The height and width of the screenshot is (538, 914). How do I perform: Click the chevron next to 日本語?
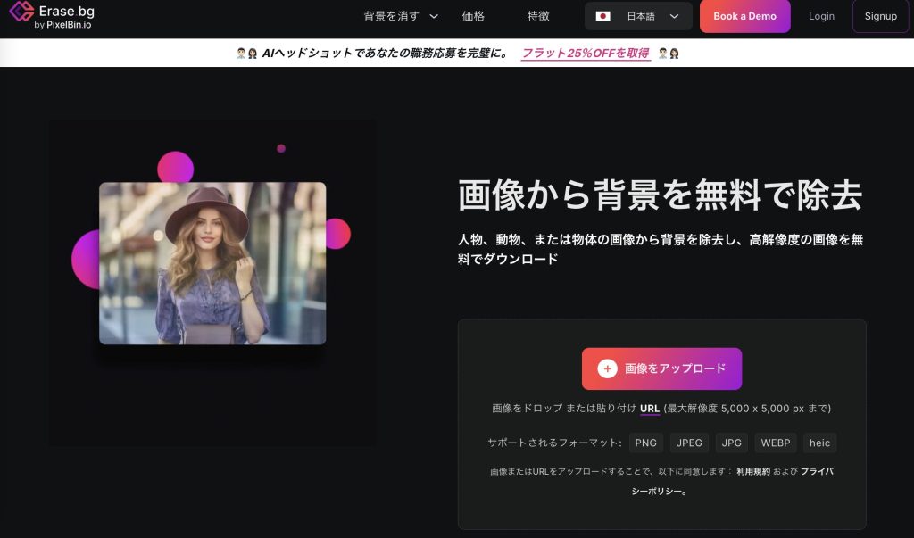coord(675,16)
